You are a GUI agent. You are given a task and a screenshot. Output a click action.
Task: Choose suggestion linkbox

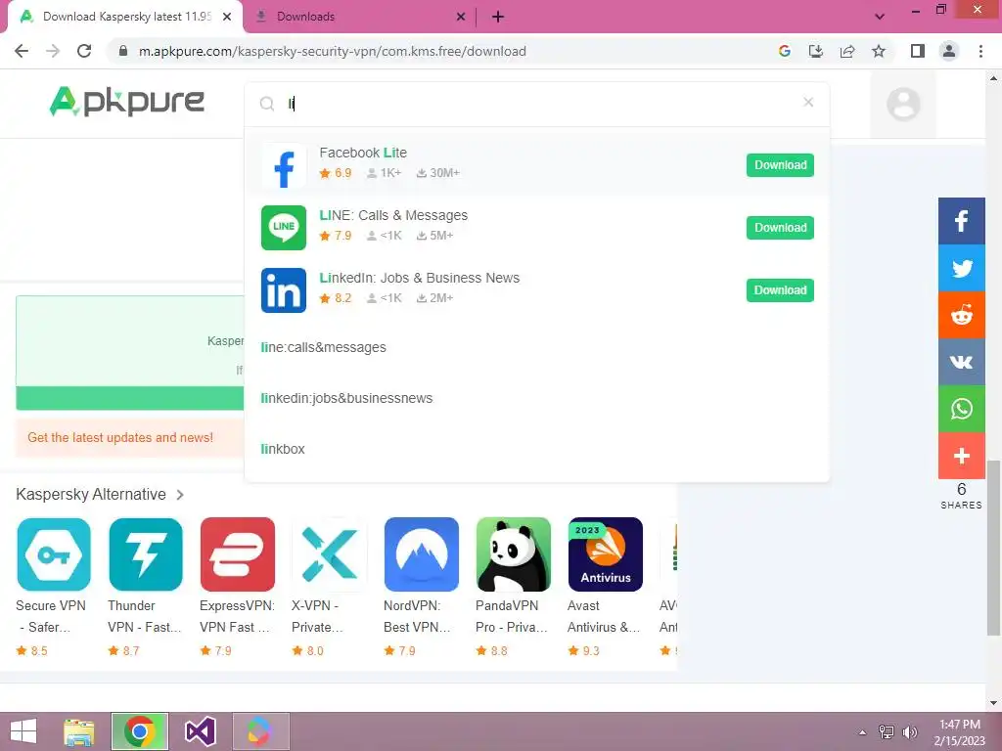coord(283,449)
